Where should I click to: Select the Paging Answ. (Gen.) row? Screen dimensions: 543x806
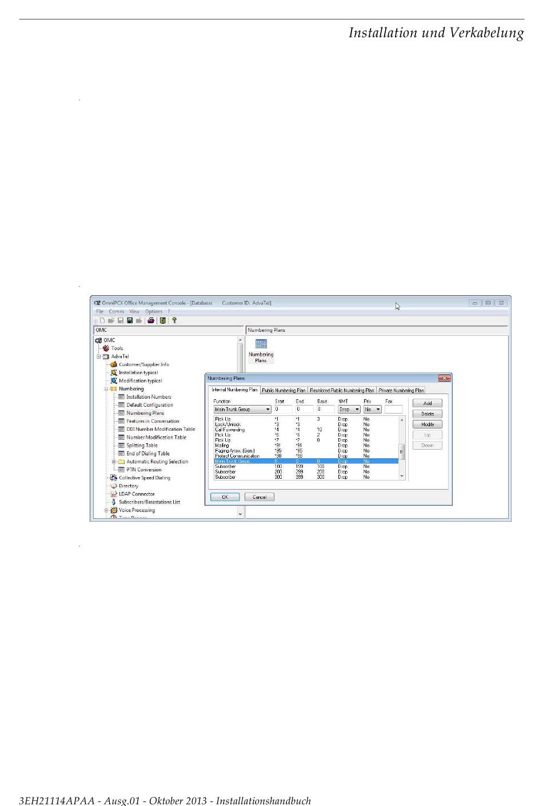pyautogui.click(x=306, y=451)
